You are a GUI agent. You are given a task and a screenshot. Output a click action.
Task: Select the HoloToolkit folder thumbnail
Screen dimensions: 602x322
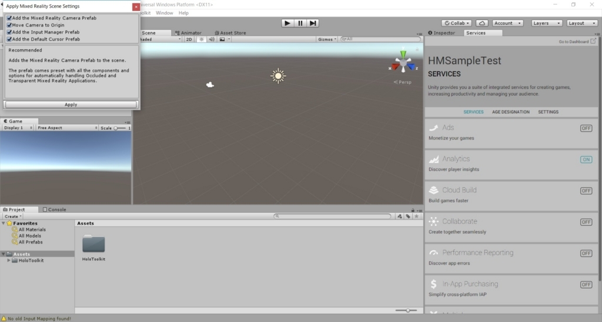93,244
